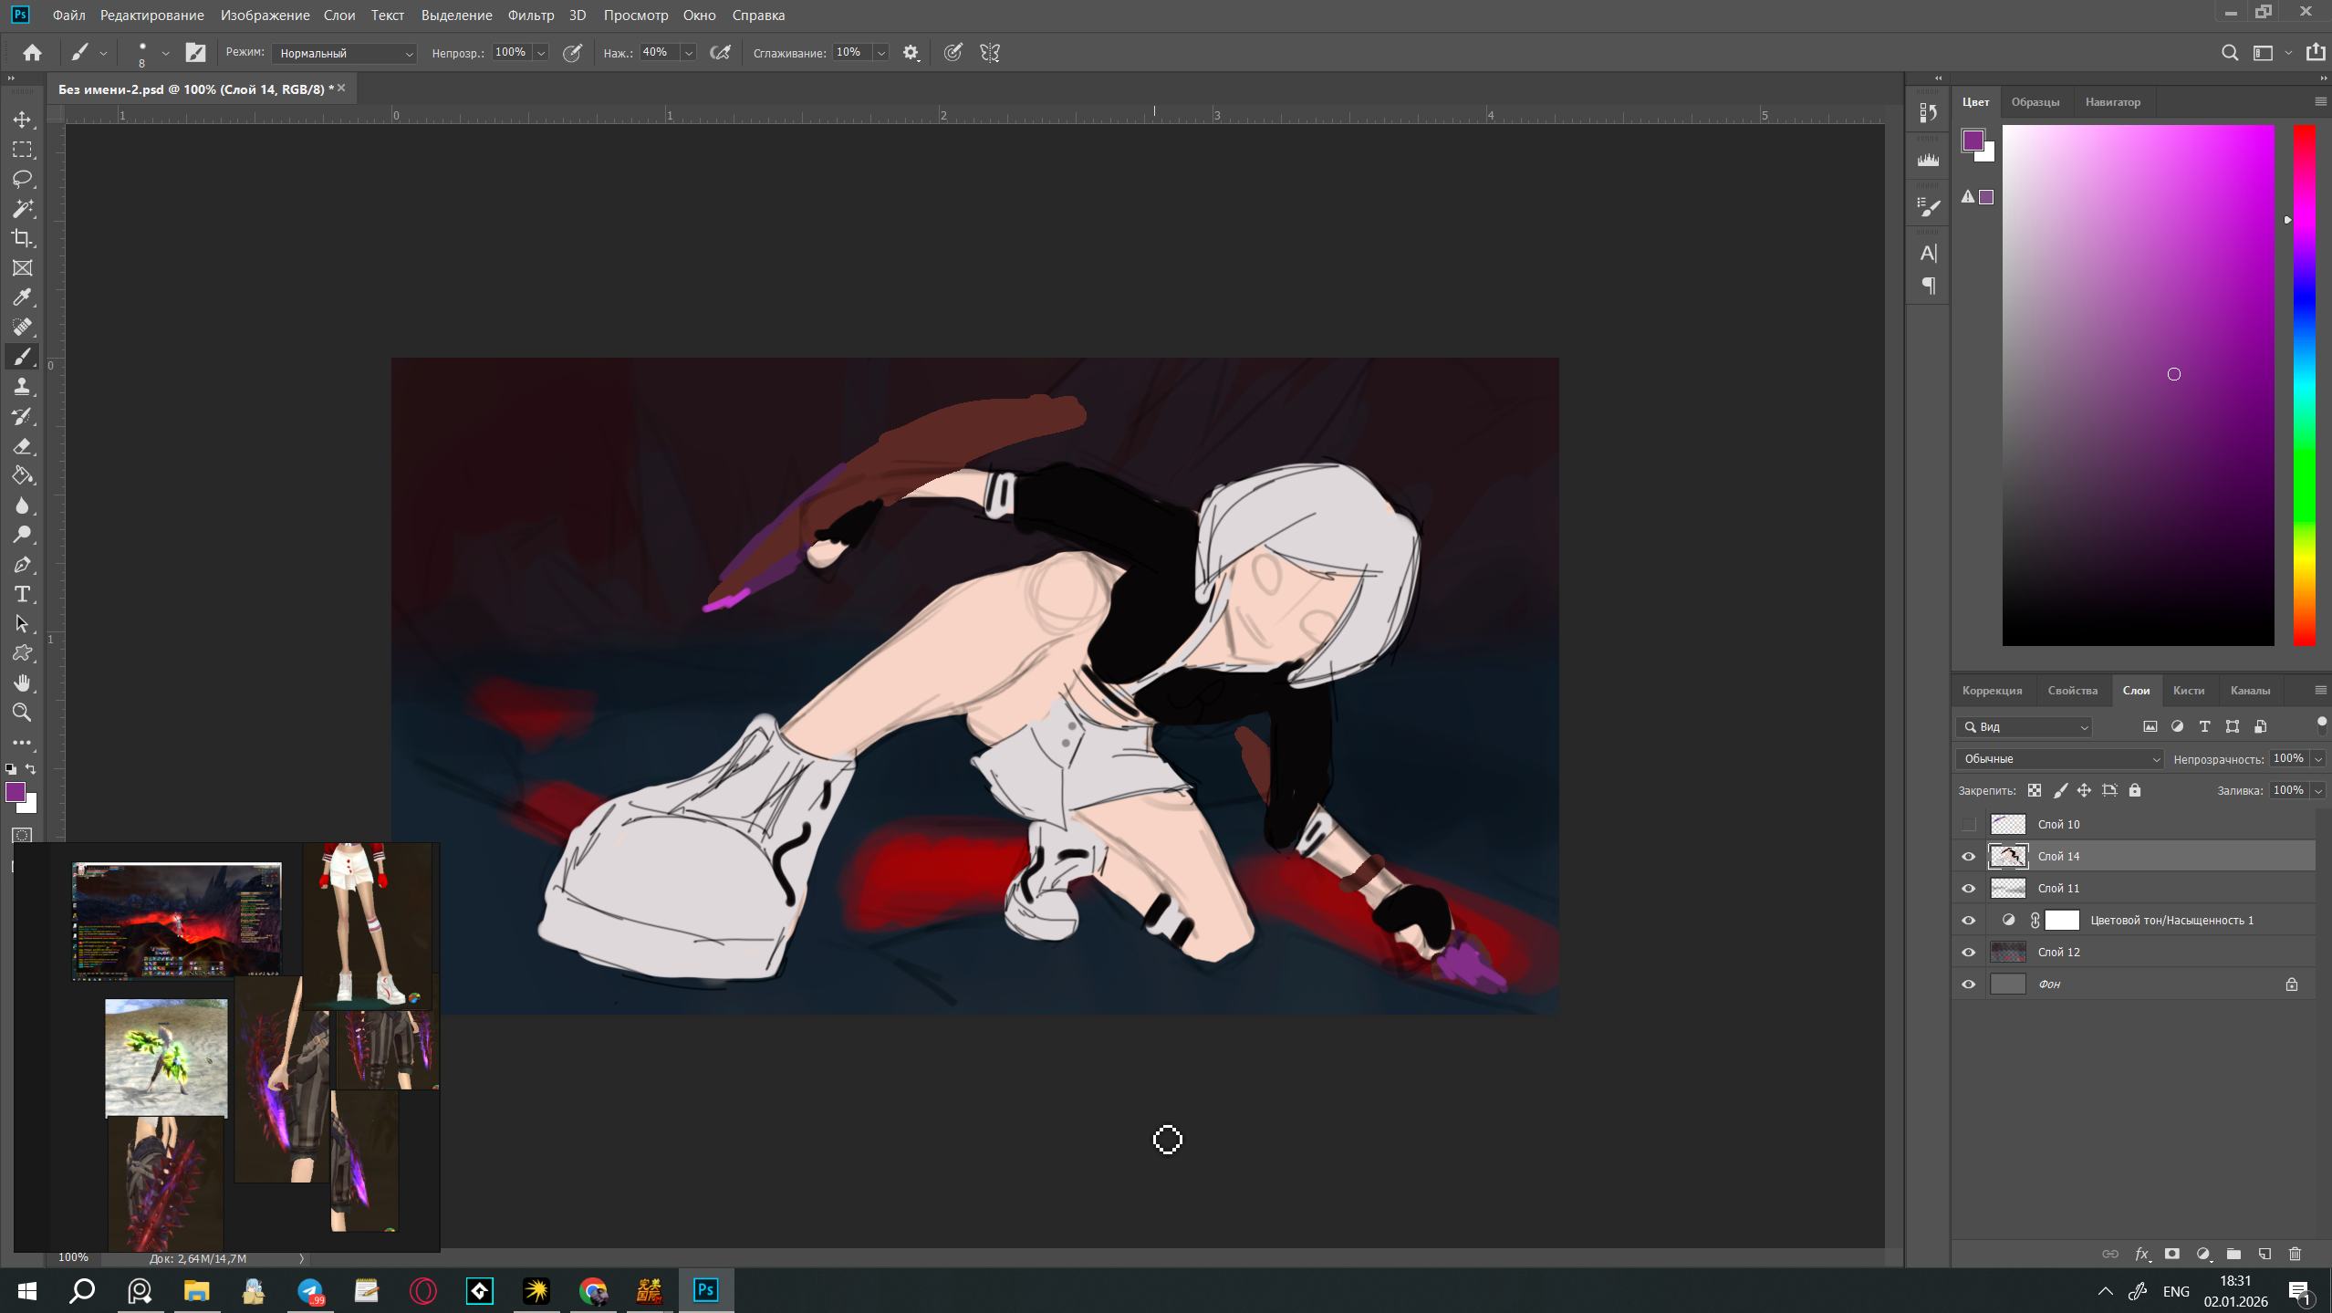Open Chrome from the taskbar
Viewport: 2332px width, 1313px height.
[593, 1290]
